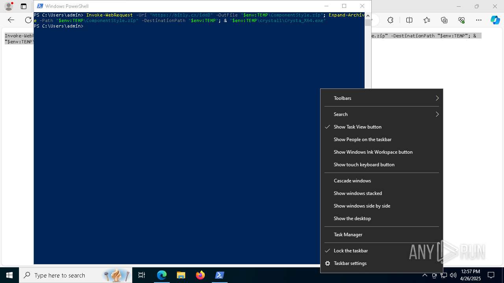Open Edge collections icon
The image size is (504, 283).
click(x=444, y=20)
